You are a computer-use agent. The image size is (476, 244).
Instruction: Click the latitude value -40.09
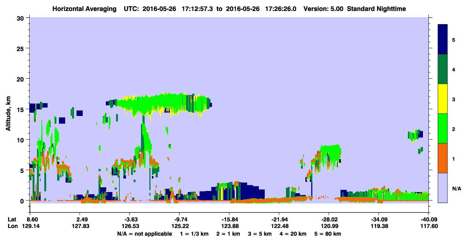tap(429, 219)
